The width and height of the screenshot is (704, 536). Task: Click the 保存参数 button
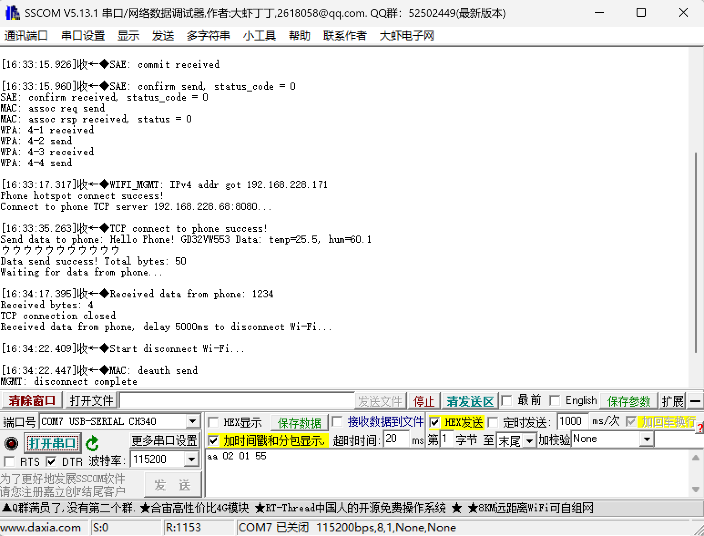coord(629,401)
